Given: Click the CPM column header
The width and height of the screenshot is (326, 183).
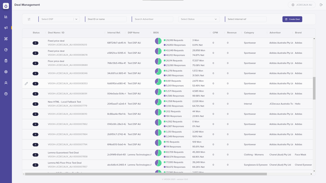Looking at the screenshot, I should [x=215, y=32].
